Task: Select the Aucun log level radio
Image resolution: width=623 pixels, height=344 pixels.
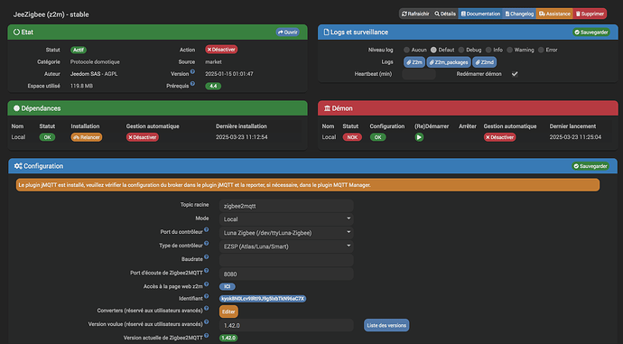Action: [406, 50]
